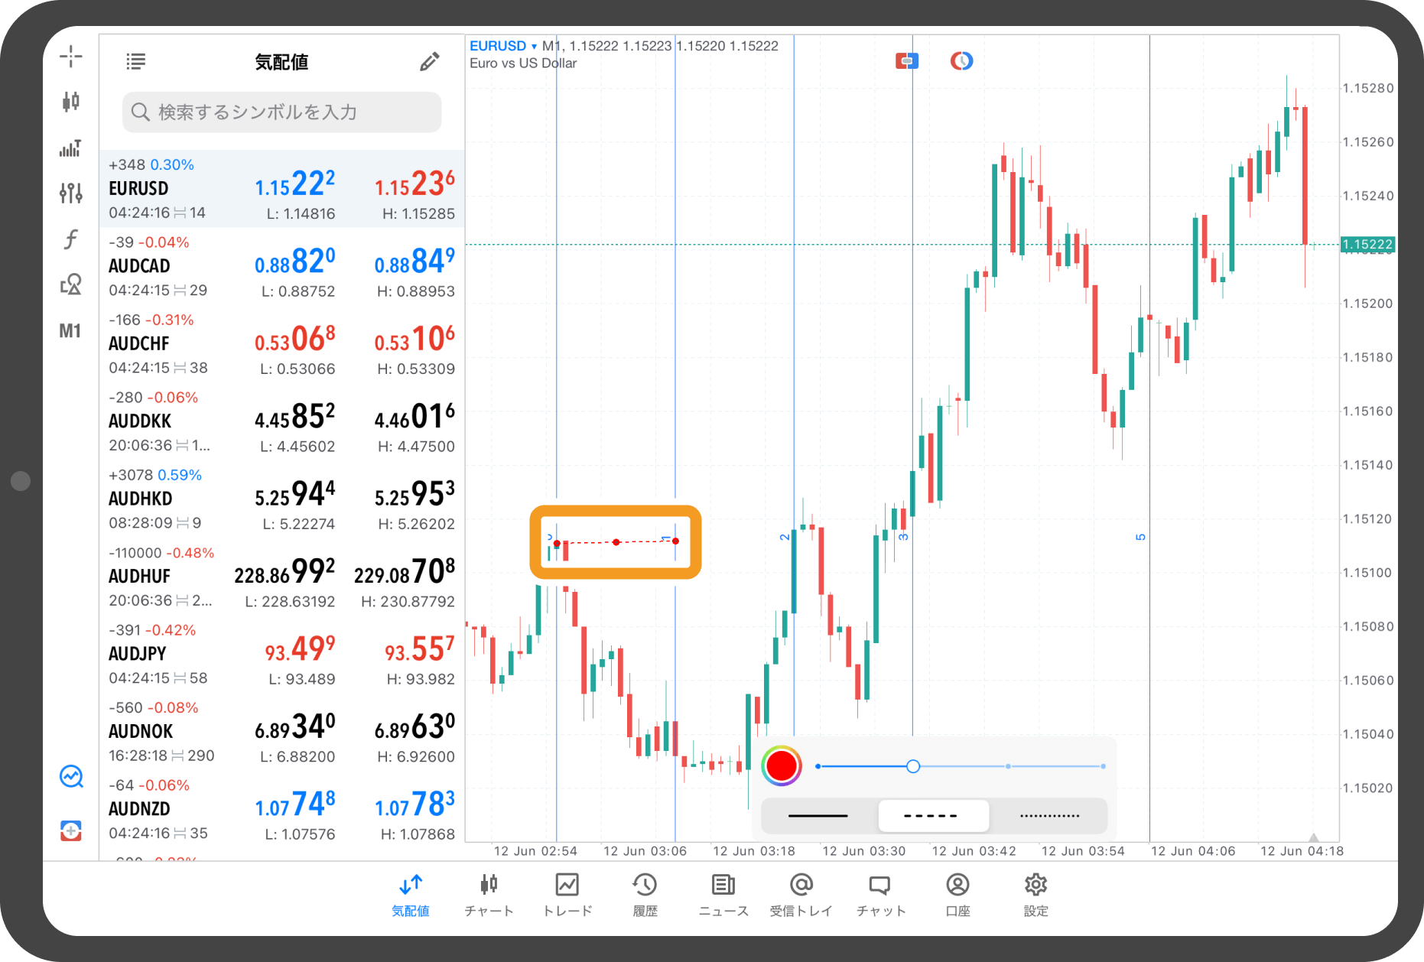Tap the one-click trading icon on chart
Screen dimensions: 1424x962
click(x=906, y=60)
